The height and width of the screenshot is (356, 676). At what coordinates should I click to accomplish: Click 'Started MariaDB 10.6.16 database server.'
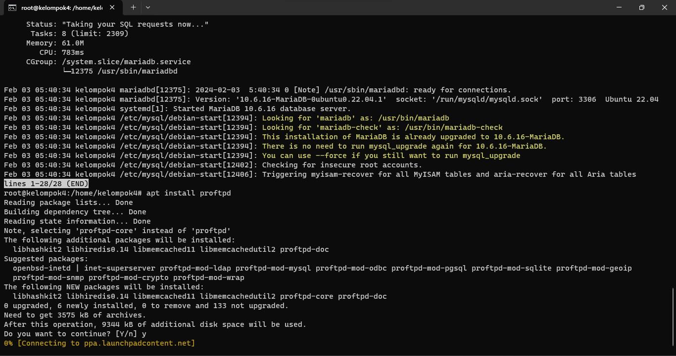262,109
